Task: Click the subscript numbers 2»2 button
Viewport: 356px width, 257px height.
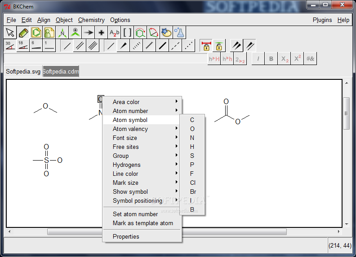Action: pyautogui.click(x=240, y=59)
